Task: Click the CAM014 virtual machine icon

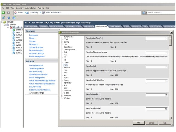Action: 14,30
